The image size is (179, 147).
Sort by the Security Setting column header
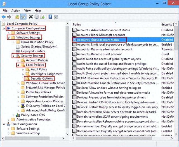pyautogui.click(x=167, y=24)
